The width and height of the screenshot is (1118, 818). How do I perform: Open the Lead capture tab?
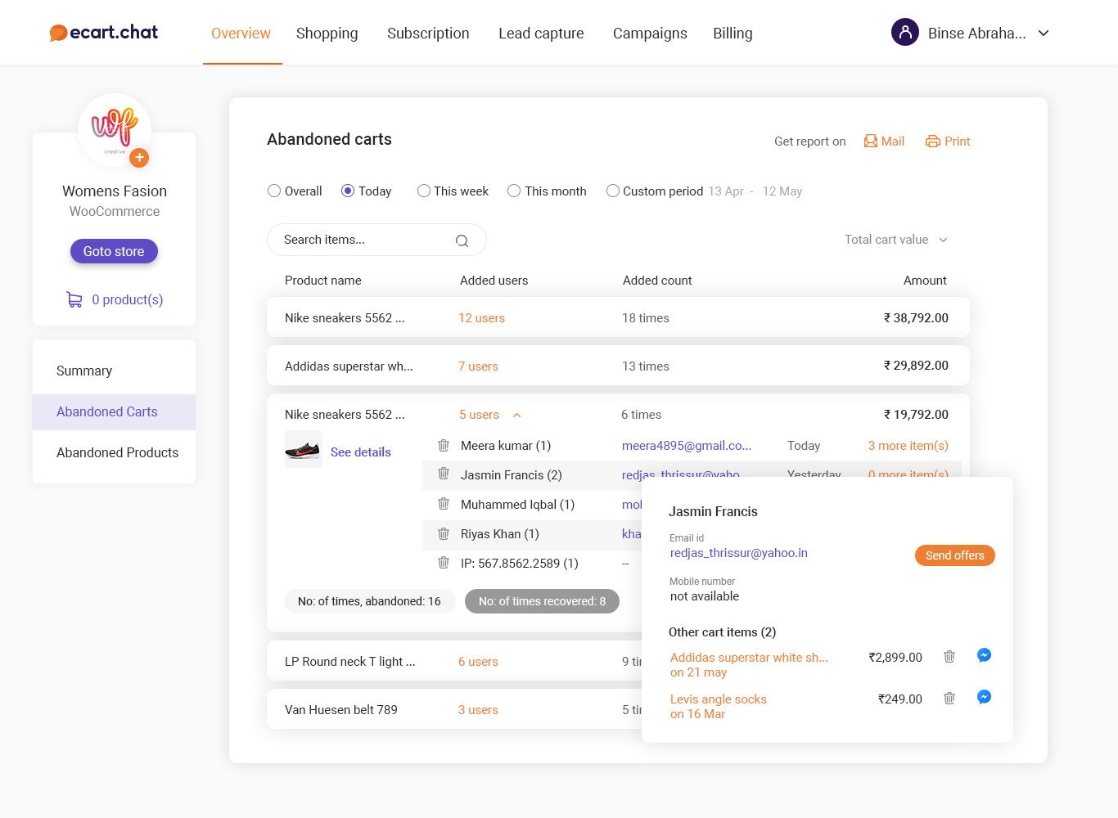[x=541, y=34]
